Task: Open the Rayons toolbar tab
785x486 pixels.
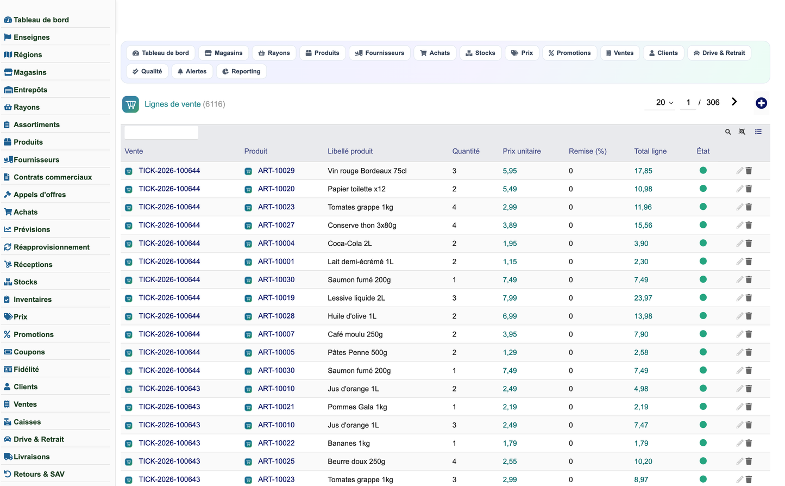Action: point(274,53)
